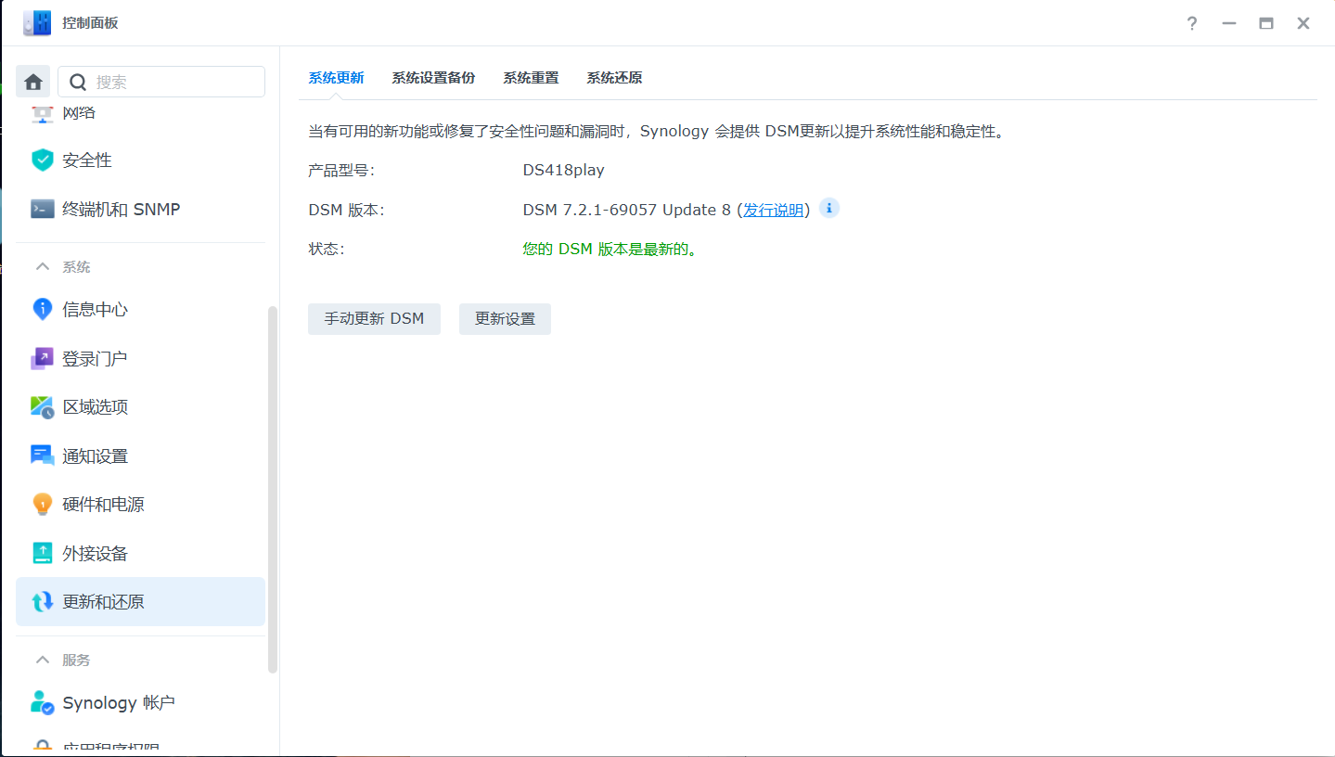Select the 登录门户 sidebar label

(95, 358)
